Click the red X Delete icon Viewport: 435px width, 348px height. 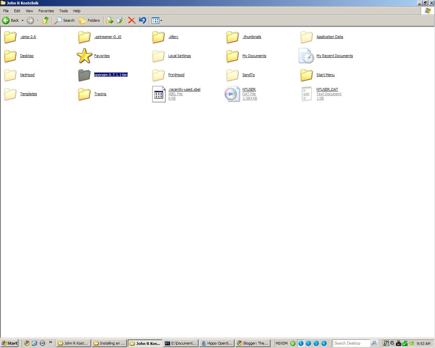click(x=132, y=20)
